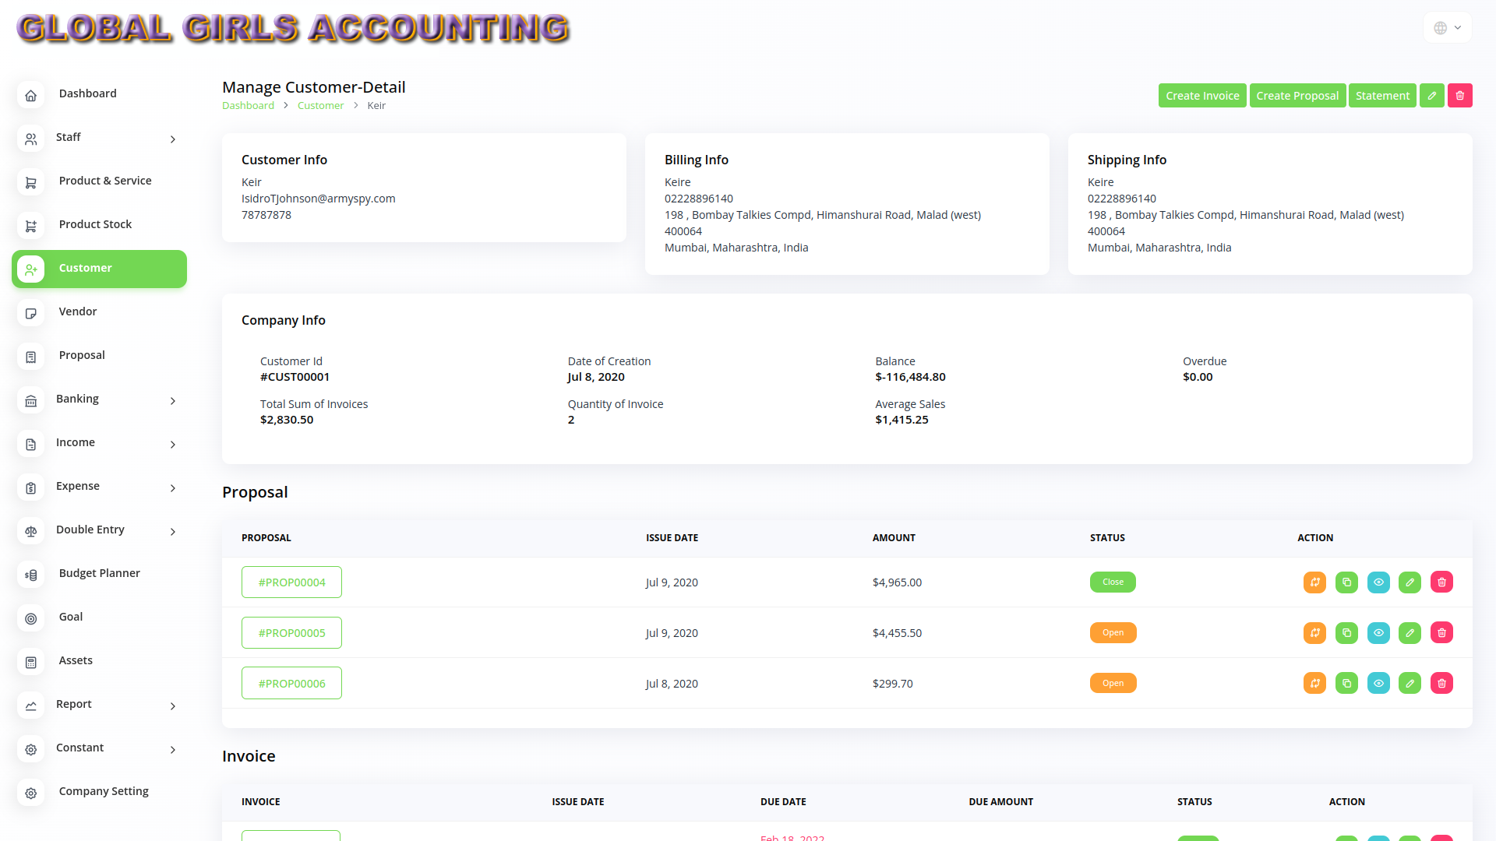The width and height of the screenshot is (1496, 841).
Task: Click the Banking building icon
Action: point(30,400)
